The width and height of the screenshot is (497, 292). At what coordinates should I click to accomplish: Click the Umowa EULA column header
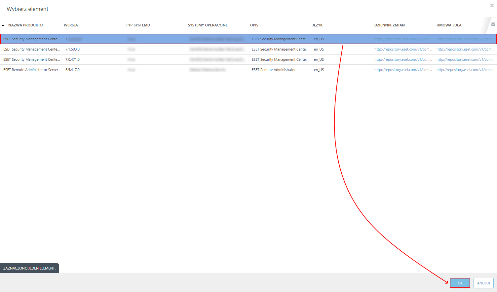(449, 25)
